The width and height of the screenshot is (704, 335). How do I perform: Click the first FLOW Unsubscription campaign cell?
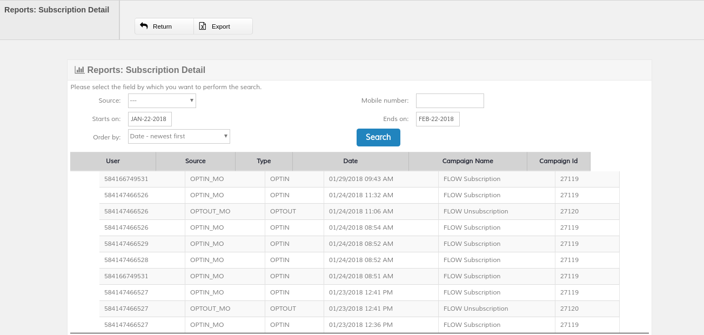[475, 211]
